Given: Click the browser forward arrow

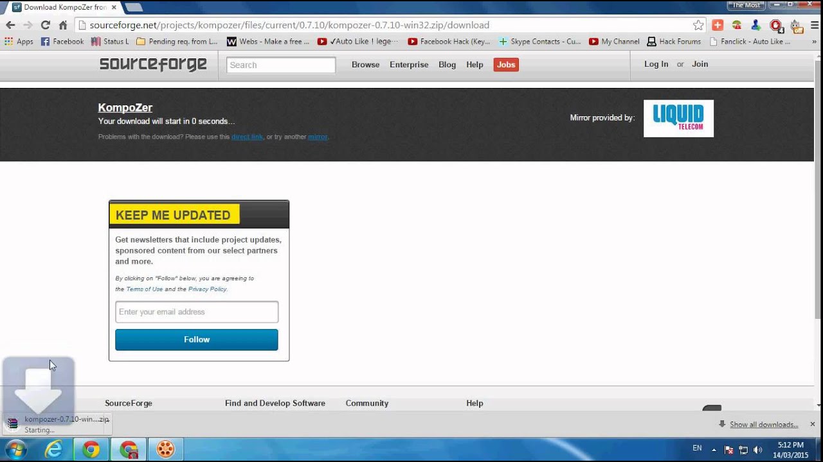Looking at the screenshot, I should pos(28,25).
